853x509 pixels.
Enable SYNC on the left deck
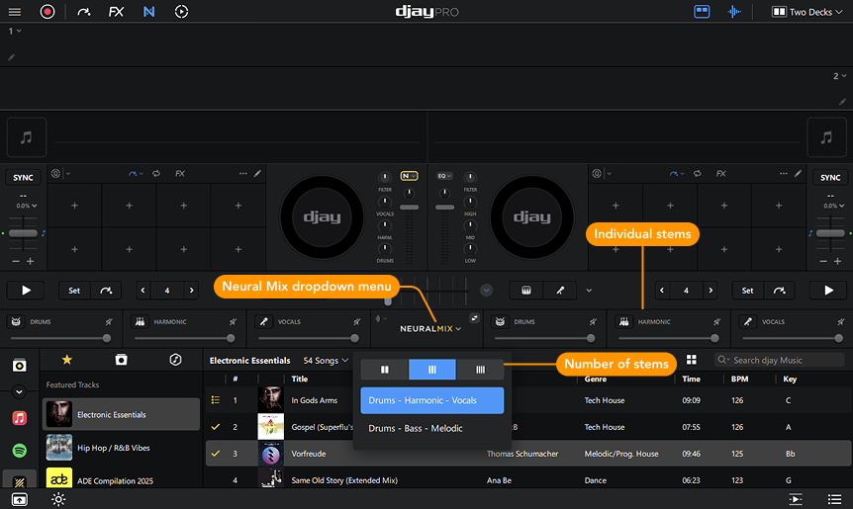tap(23, 178)
